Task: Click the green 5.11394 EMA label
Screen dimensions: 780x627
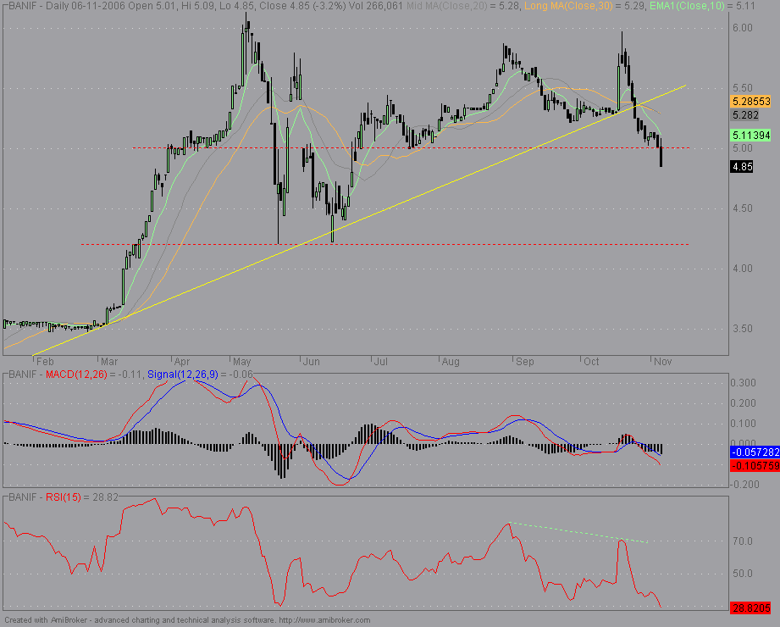Action: pyautogui.click(x=751, y=136)
